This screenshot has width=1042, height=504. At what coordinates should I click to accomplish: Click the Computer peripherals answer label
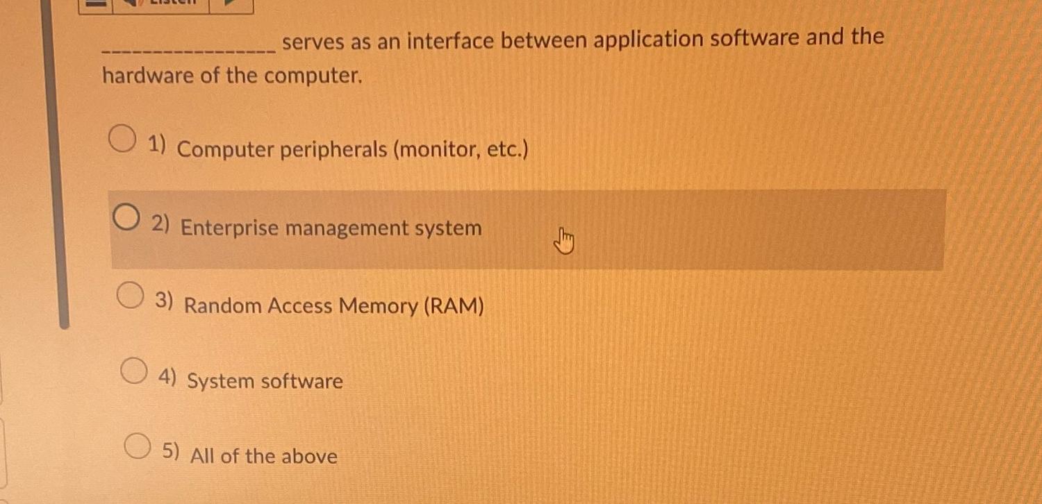353,149
